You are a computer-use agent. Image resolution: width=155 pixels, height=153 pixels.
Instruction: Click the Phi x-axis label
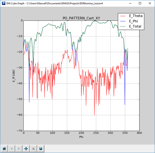[x=81, y=137]
